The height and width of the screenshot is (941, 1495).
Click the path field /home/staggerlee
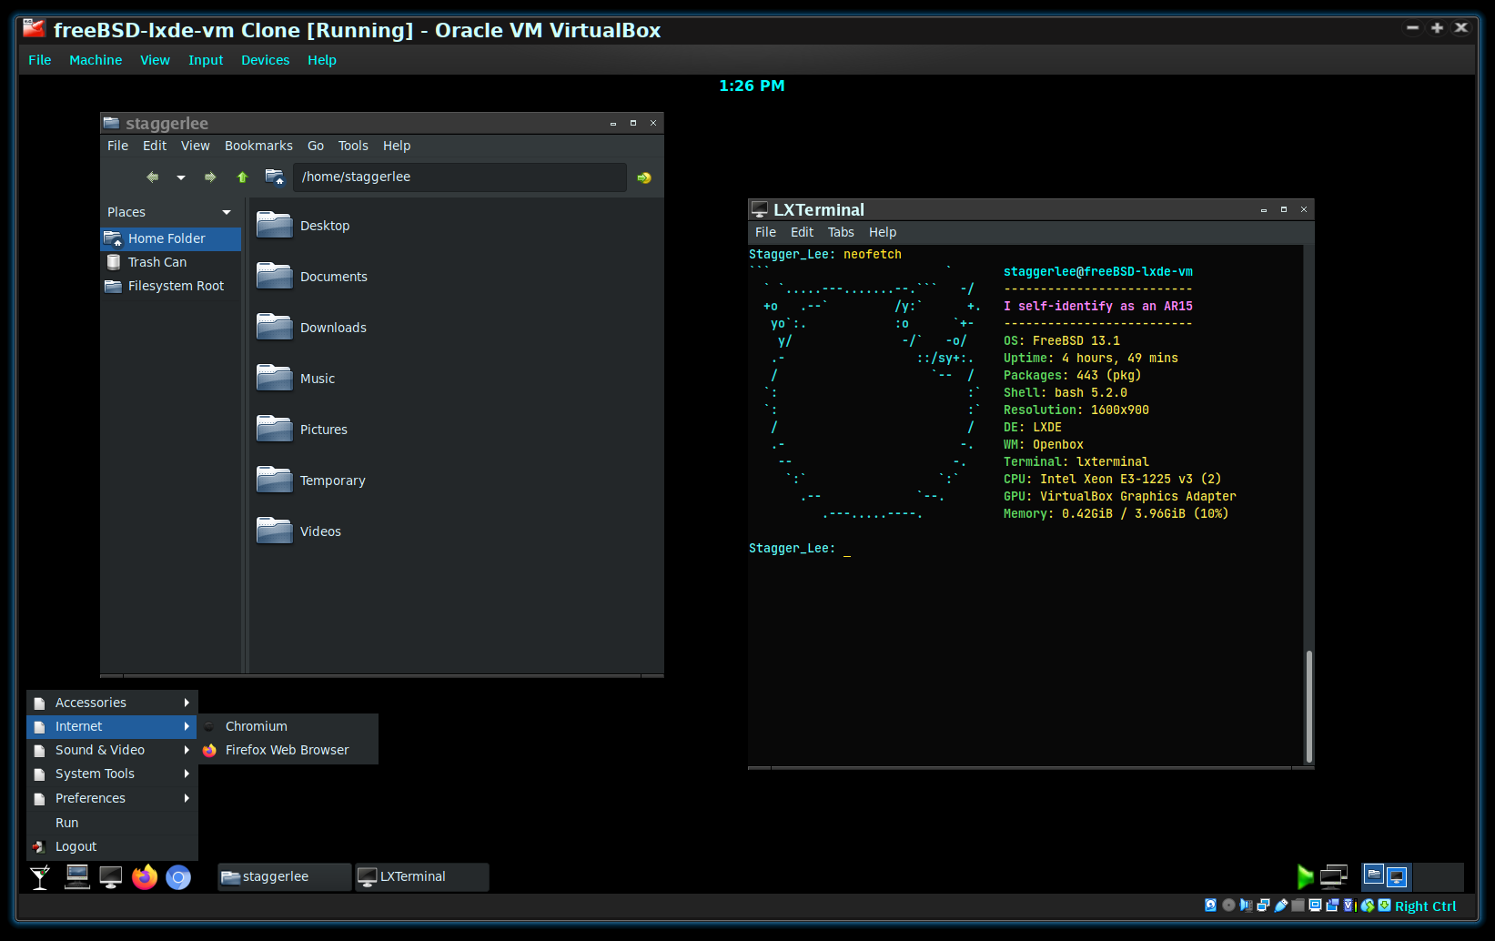460,177
